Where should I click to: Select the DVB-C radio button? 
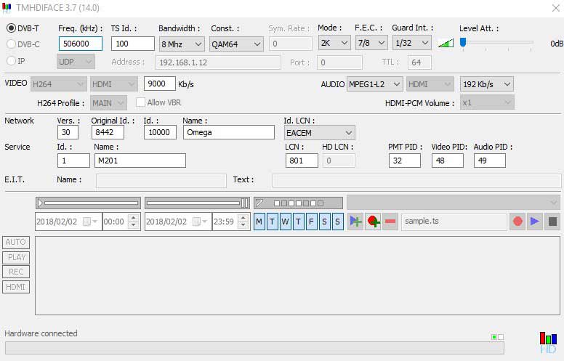(11, 44)
